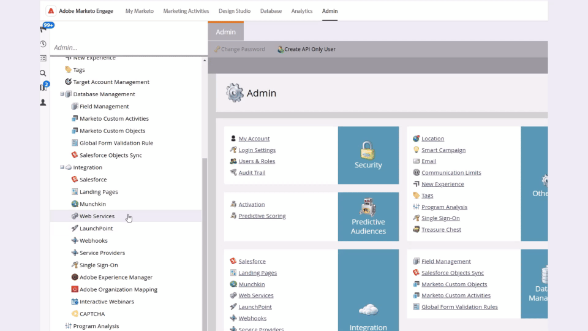588x331 pixels.
Task: Open the Design Studio menu
Action: tap(235, 11)
